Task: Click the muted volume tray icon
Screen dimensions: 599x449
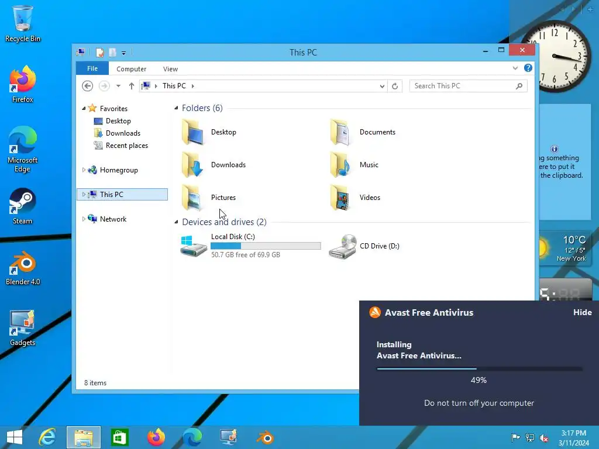Action: (x=544, y=437)
